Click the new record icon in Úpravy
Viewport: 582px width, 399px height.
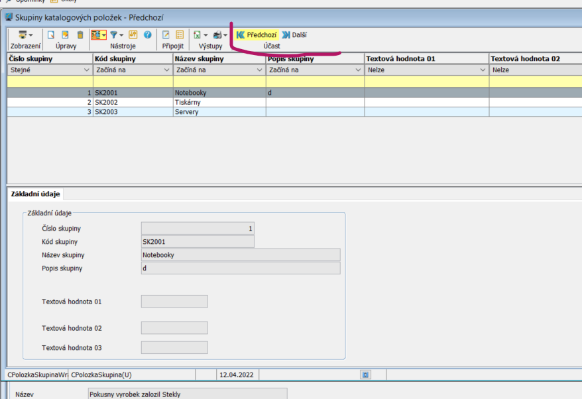50,35
